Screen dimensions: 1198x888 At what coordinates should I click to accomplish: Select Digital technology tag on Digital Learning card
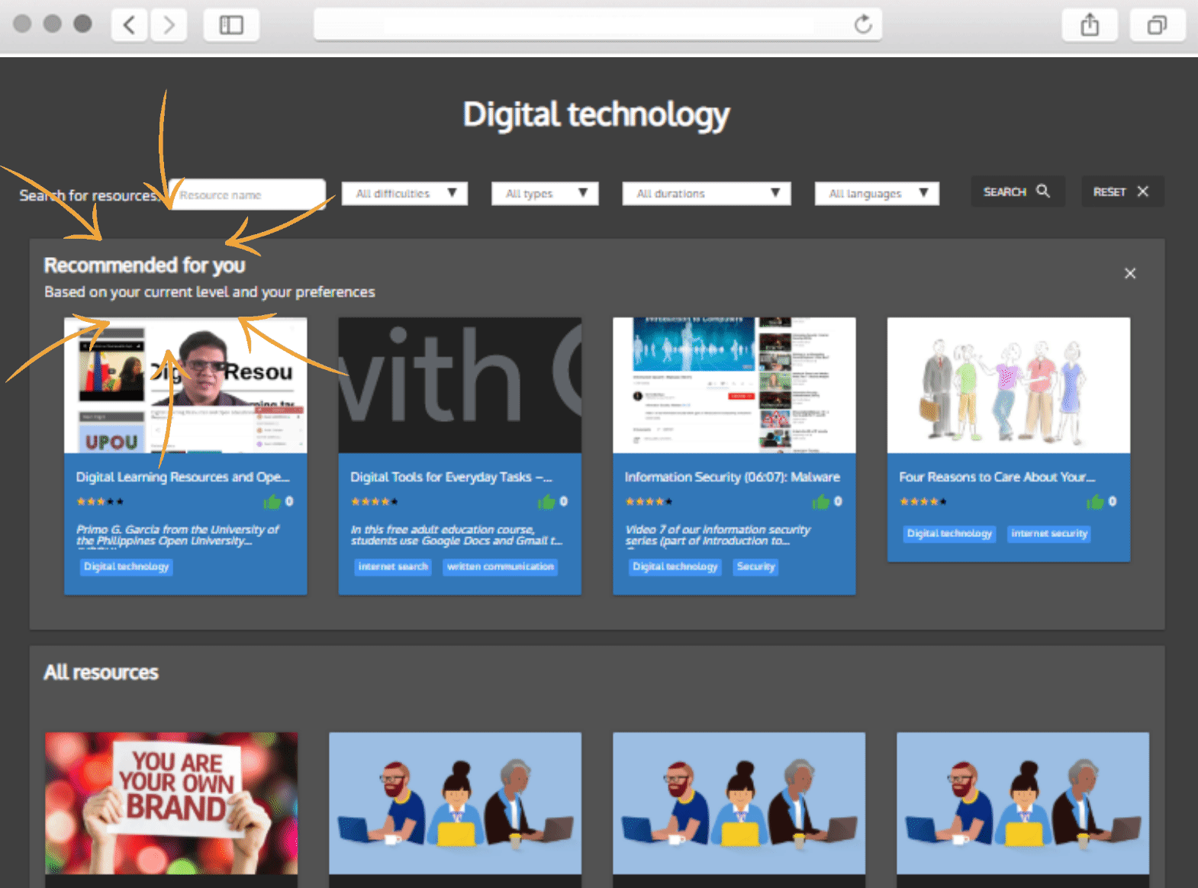pos(127,567)
